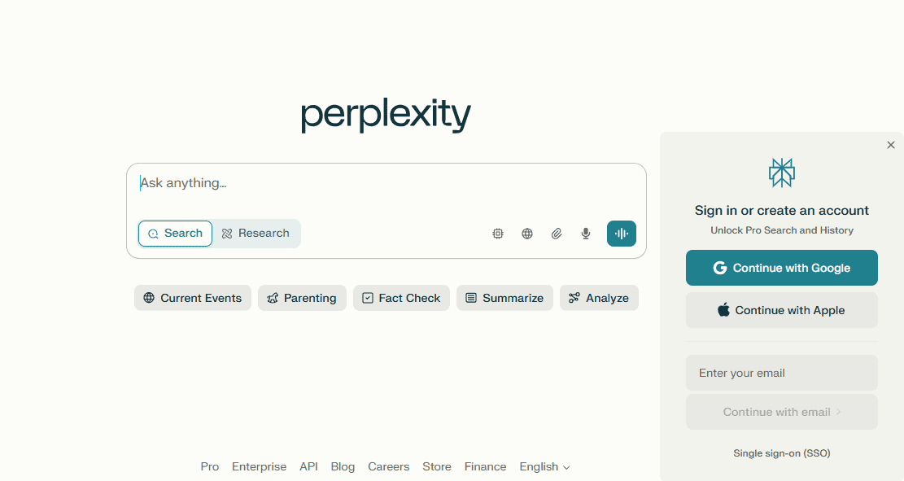Select the Fact Check chip
Image resolution: width=904 pixels, height=481 pixels.
pos(401,298)
